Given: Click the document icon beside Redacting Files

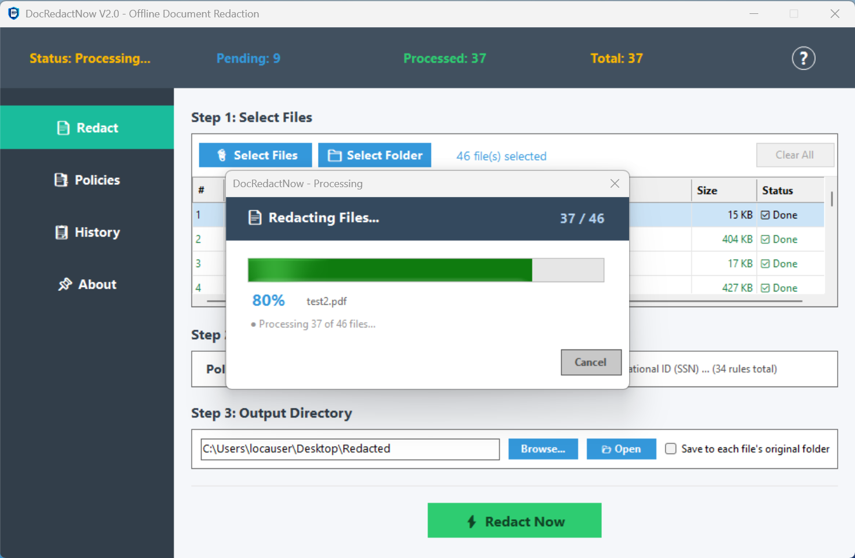Looking at the screenshot, I should (x=255, y=218).
